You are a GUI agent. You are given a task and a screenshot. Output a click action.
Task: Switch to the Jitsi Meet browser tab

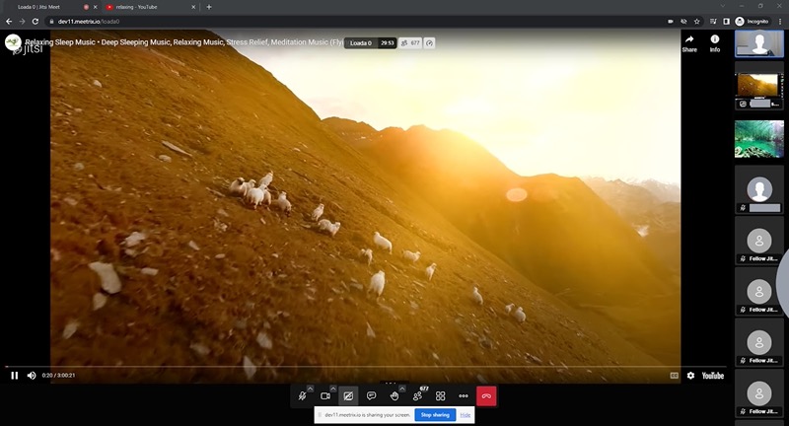click(x=44, y=7)
